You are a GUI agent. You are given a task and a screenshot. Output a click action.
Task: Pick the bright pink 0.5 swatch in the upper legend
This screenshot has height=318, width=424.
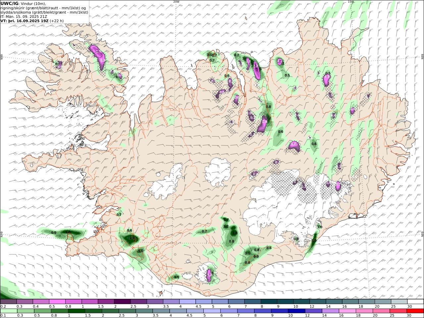click(57, 302)
